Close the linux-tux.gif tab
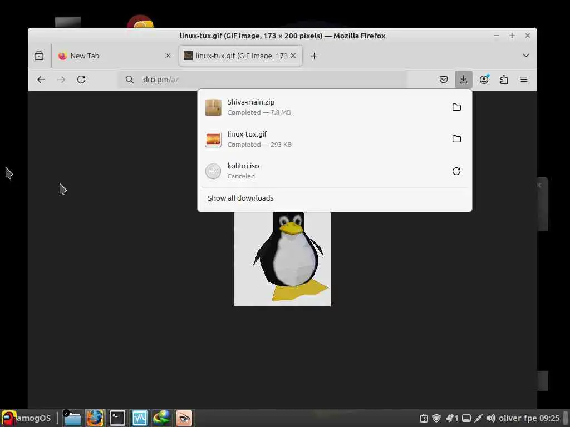 293,56
